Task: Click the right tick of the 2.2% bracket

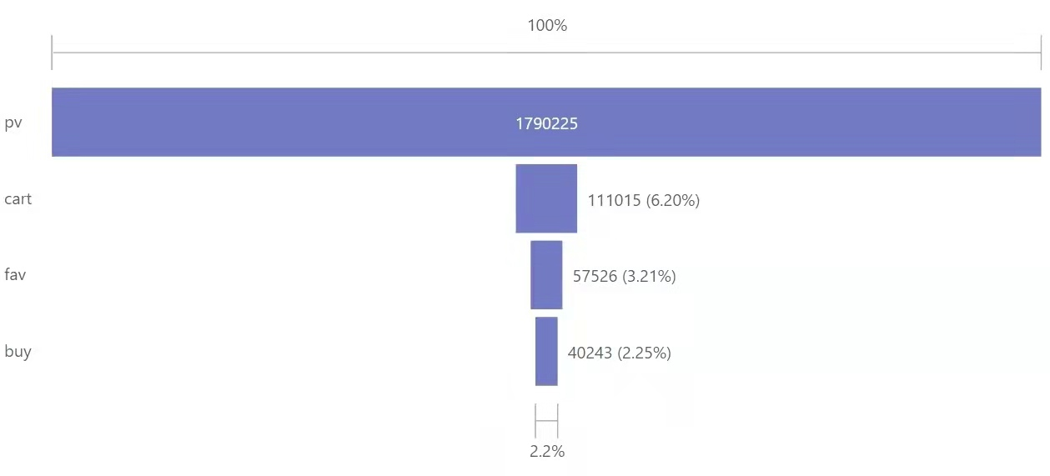Action: pyautogui.click(x=557, y=421)
